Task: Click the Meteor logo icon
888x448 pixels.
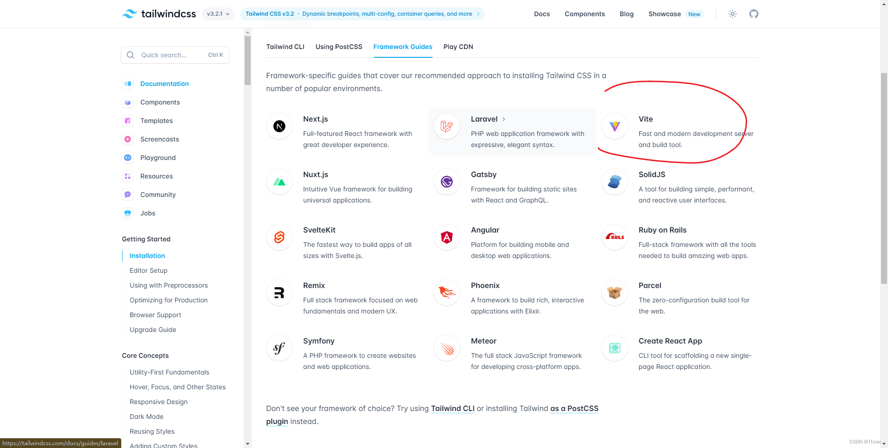Action: (447, 348)
